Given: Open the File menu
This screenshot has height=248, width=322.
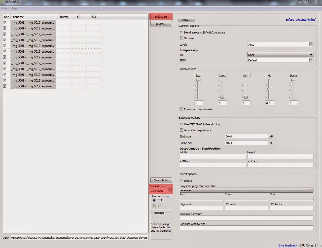Looking at the screenshot, I should click(x=4, y=8).
